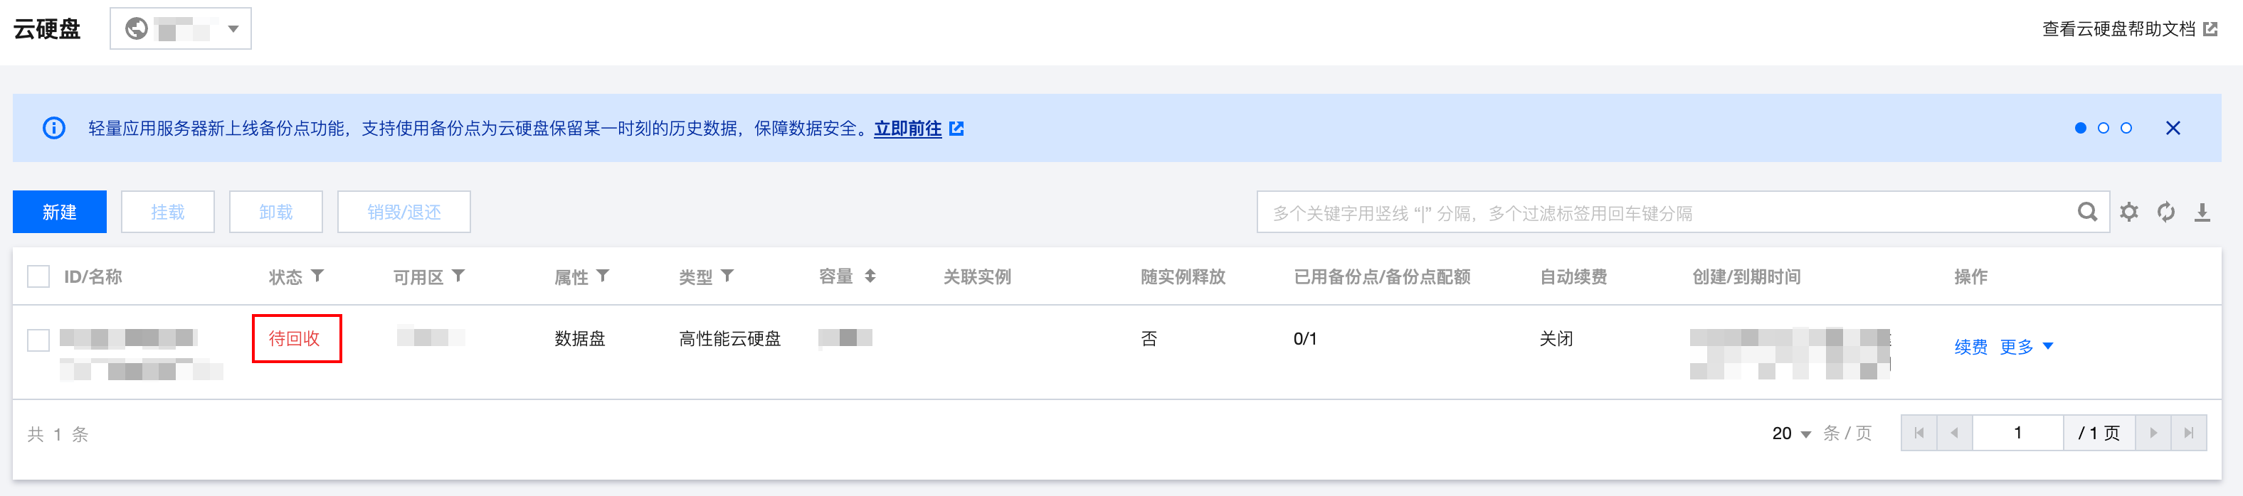Filter by 状态 column funnel icon
Viewport: 2243px width, 496px height.
[x=318, y=276]
